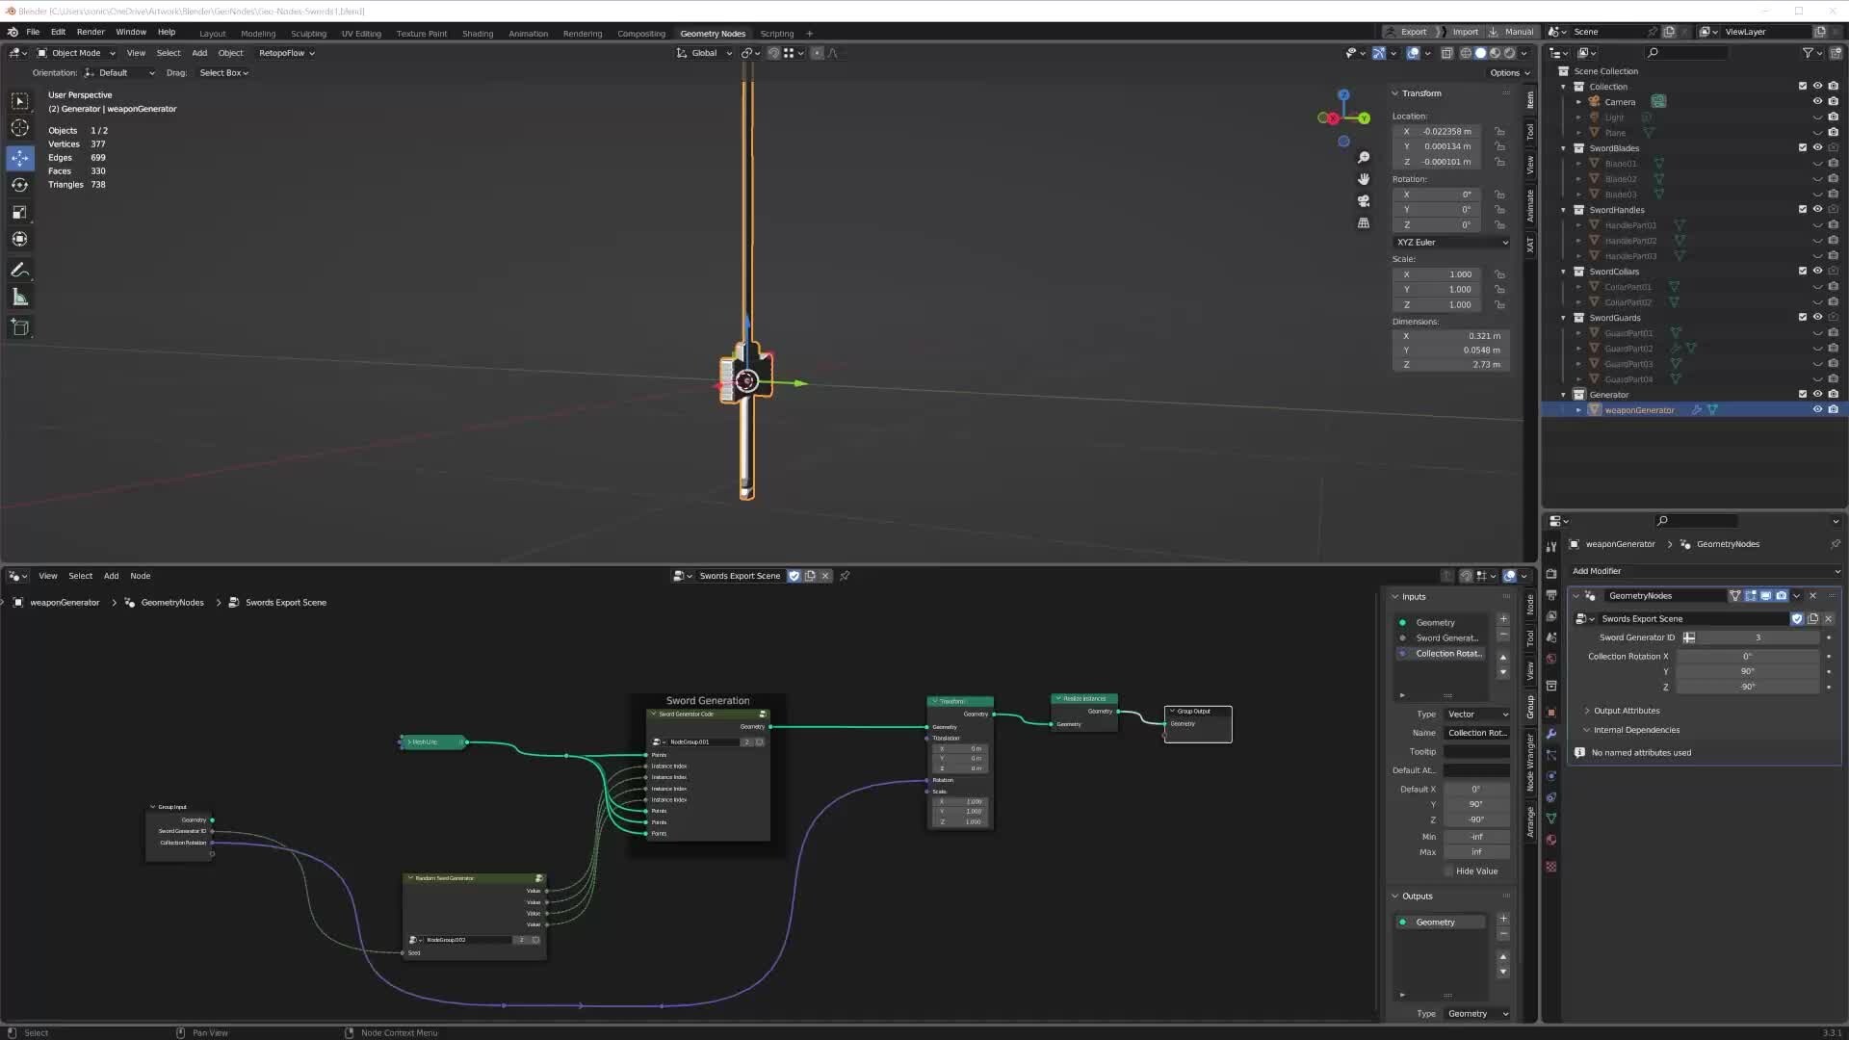
Task: Open the Geometry Nodes workspace tab
Action: (x=713, y=33)
